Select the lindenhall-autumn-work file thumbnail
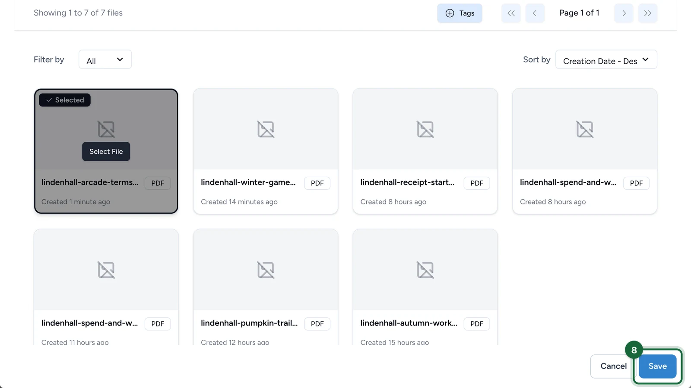The image size is (691, 388). click(425, 270)
